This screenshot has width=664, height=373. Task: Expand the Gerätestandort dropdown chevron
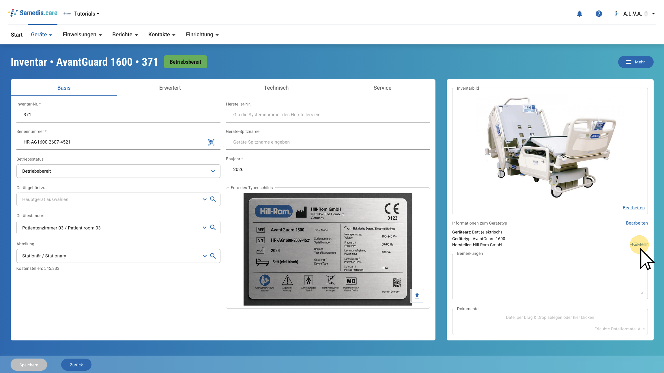(205, 227)
